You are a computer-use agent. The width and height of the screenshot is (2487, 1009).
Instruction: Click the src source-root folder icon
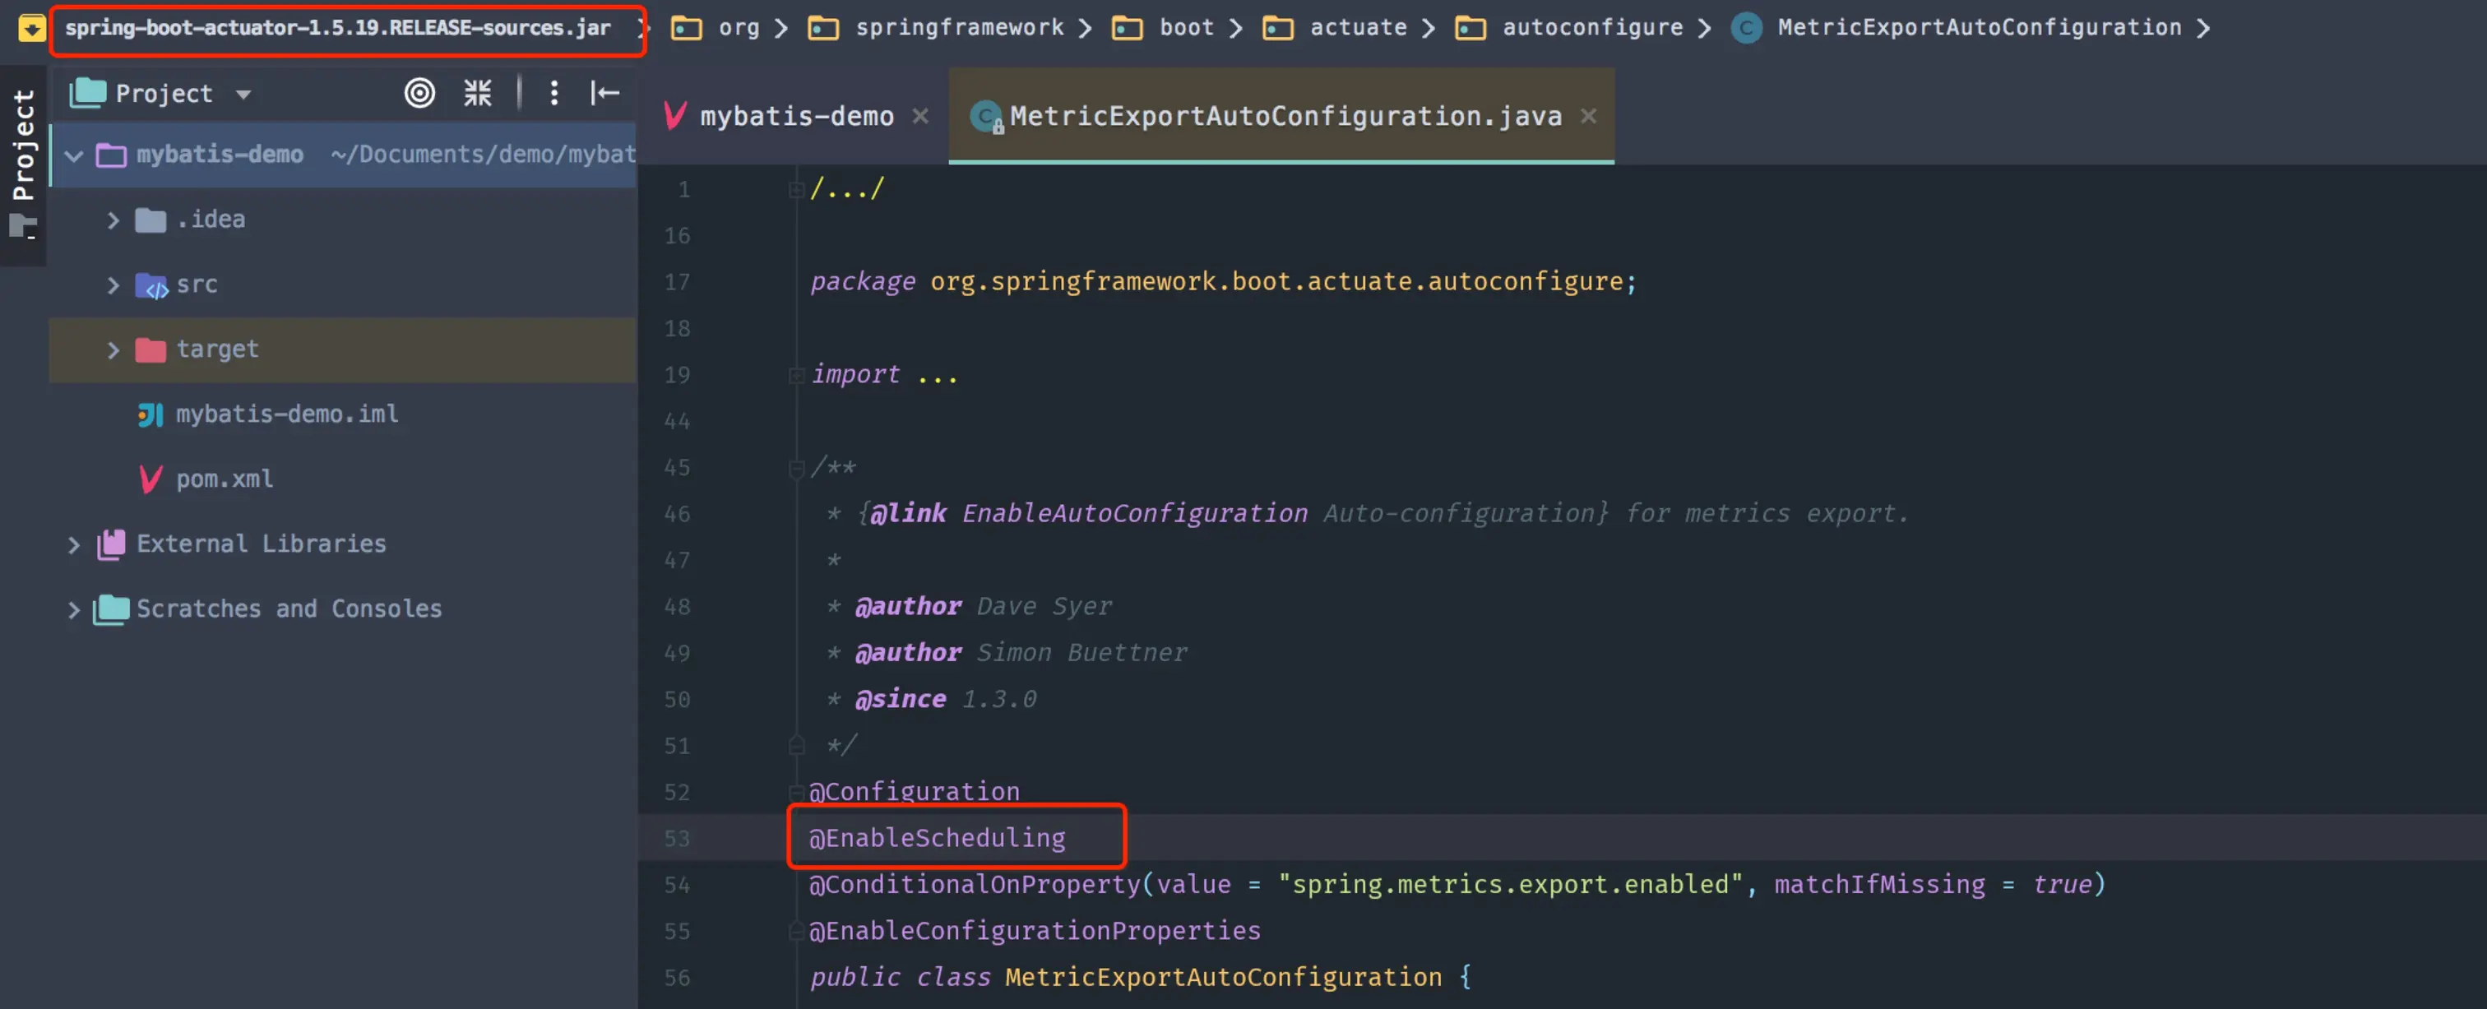[151, 286]
